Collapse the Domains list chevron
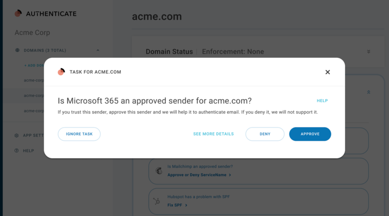The image size is (389, 216). pos(98,50)
